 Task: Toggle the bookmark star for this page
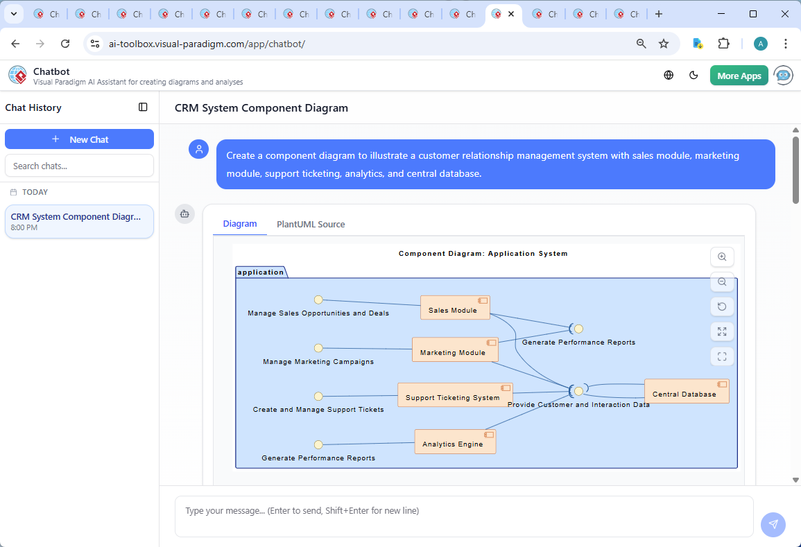click(x=664, y=43)
